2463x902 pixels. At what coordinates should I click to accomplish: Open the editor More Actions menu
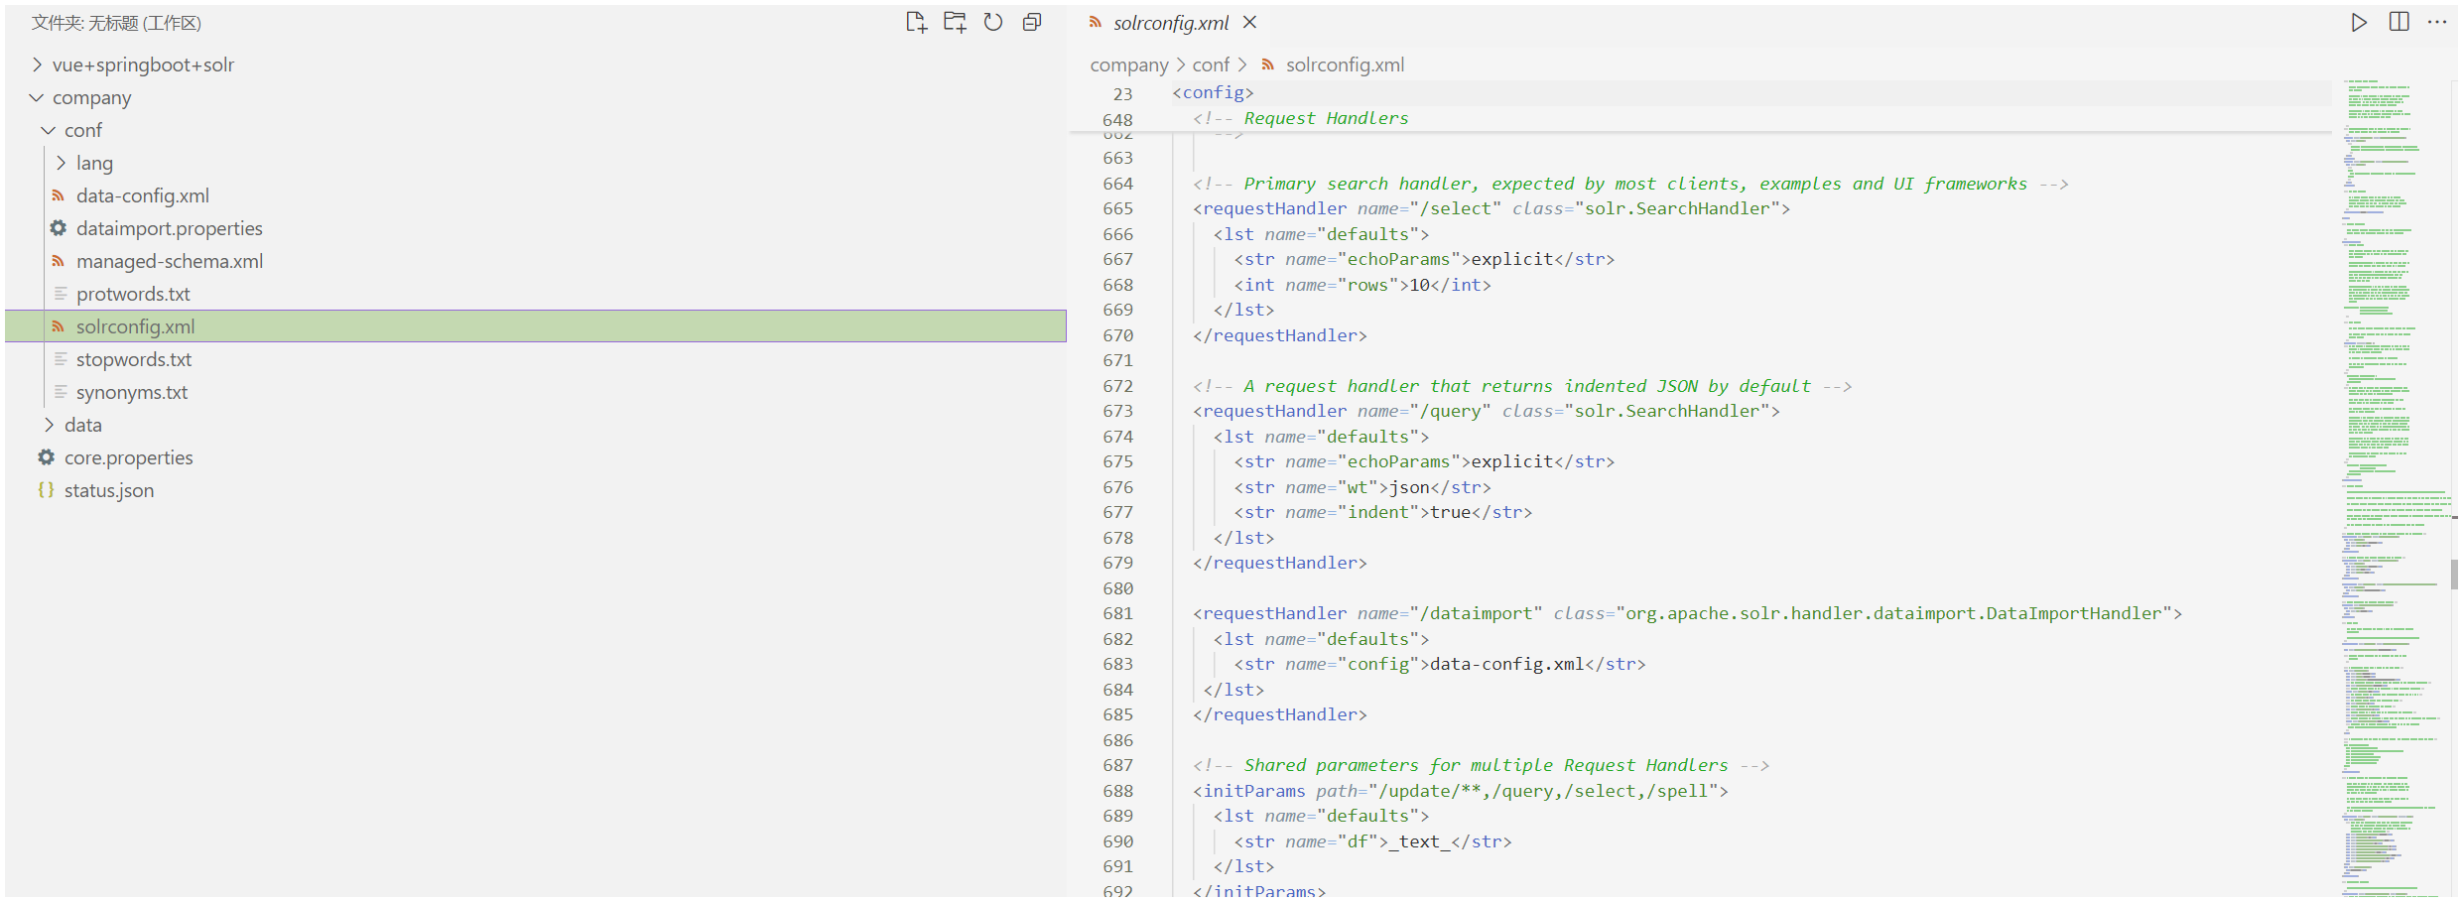pyautogui.click(x=2437, y=23)
